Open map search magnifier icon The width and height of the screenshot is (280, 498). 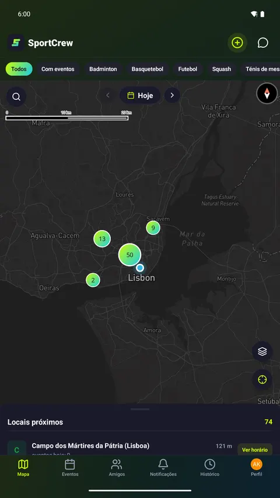16,96
